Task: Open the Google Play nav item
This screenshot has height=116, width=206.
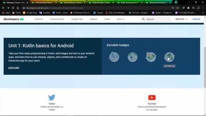Action: [x=77, y=19]
